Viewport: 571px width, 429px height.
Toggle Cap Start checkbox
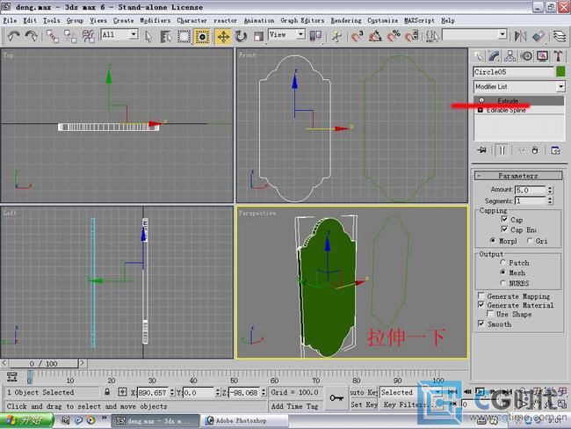[x=504, y=219]
